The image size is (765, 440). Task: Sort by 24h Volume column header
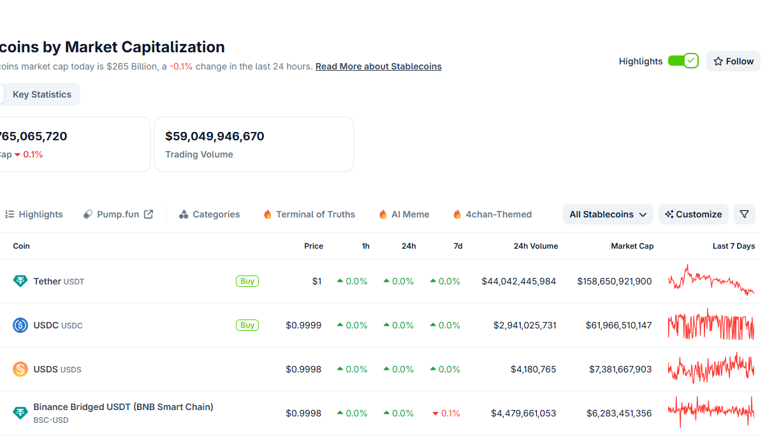tap(535, 246)
